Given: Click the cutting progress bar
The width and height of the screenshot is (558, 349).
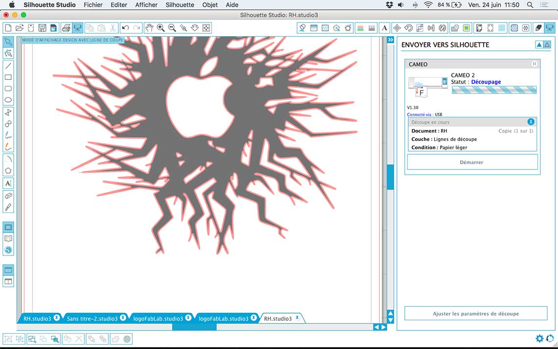Looking at the screenshot, I should 494,90.
